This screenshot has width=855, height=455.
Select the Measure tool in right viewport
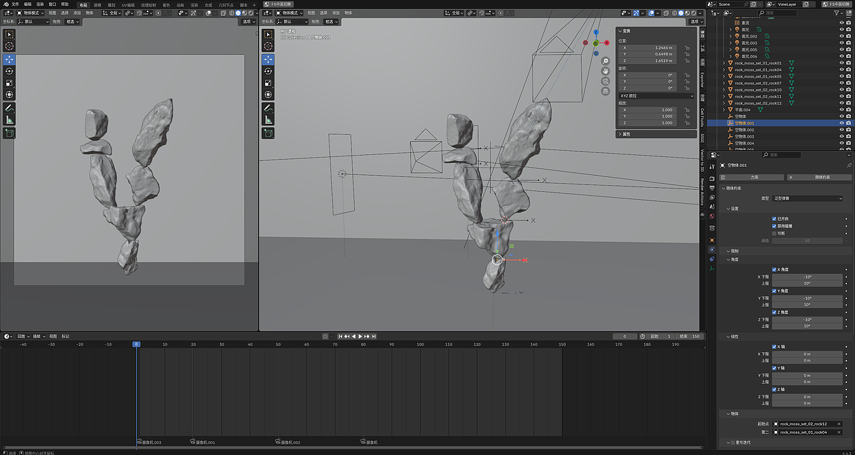(x=267, y=120)
